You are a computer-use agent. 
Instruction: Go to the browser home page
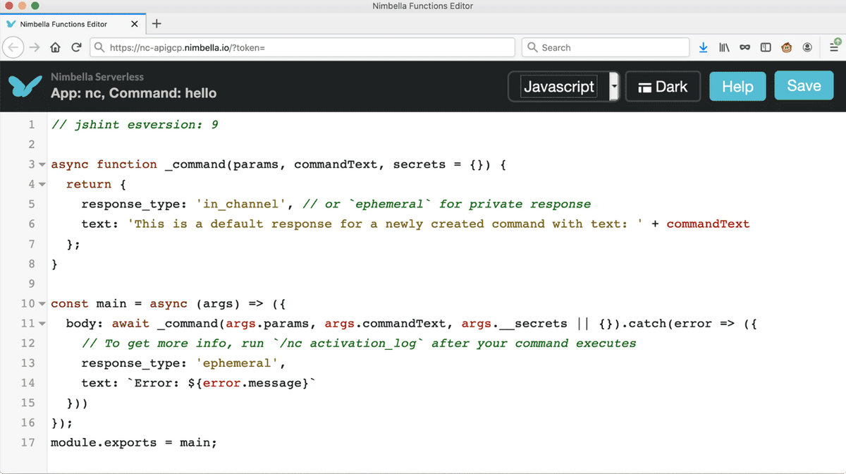coord(55,47)
